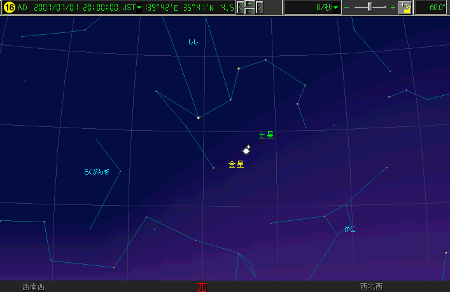
Task: Click the zoom out minus sign
Action: point(347,8)
